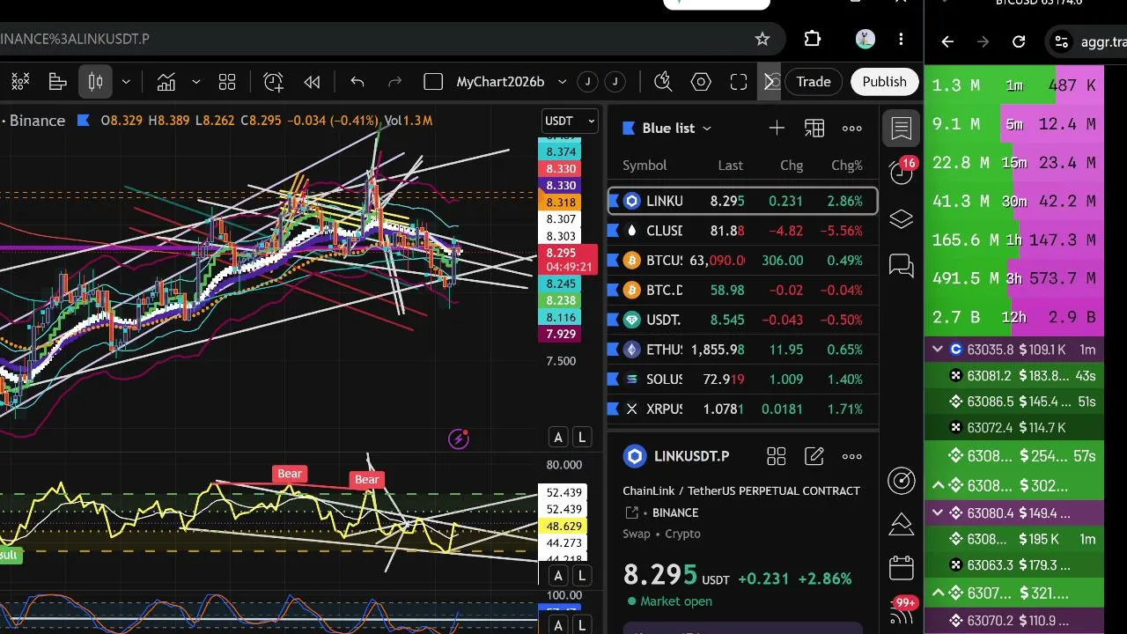Sort watchlist by Chg column
The width and height of the screenshot is (1127, 634).
(792, 166)
